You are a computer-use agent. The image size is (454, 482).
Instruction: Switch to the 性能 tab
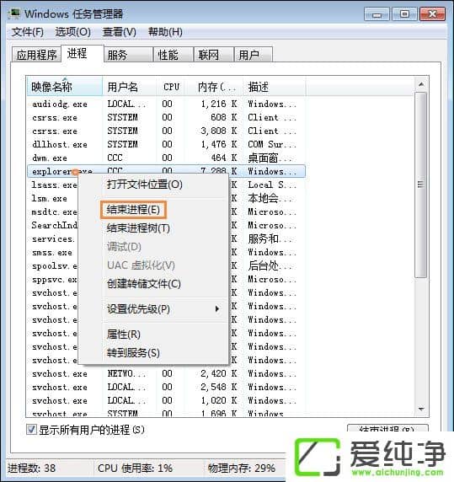coord(174,55)
